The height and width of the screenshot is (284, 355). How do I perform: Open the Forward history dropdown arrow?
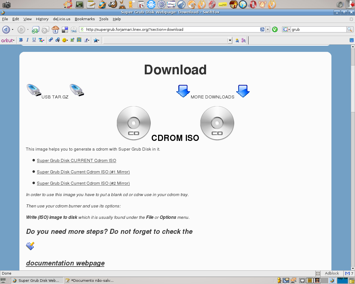(28, 30)
